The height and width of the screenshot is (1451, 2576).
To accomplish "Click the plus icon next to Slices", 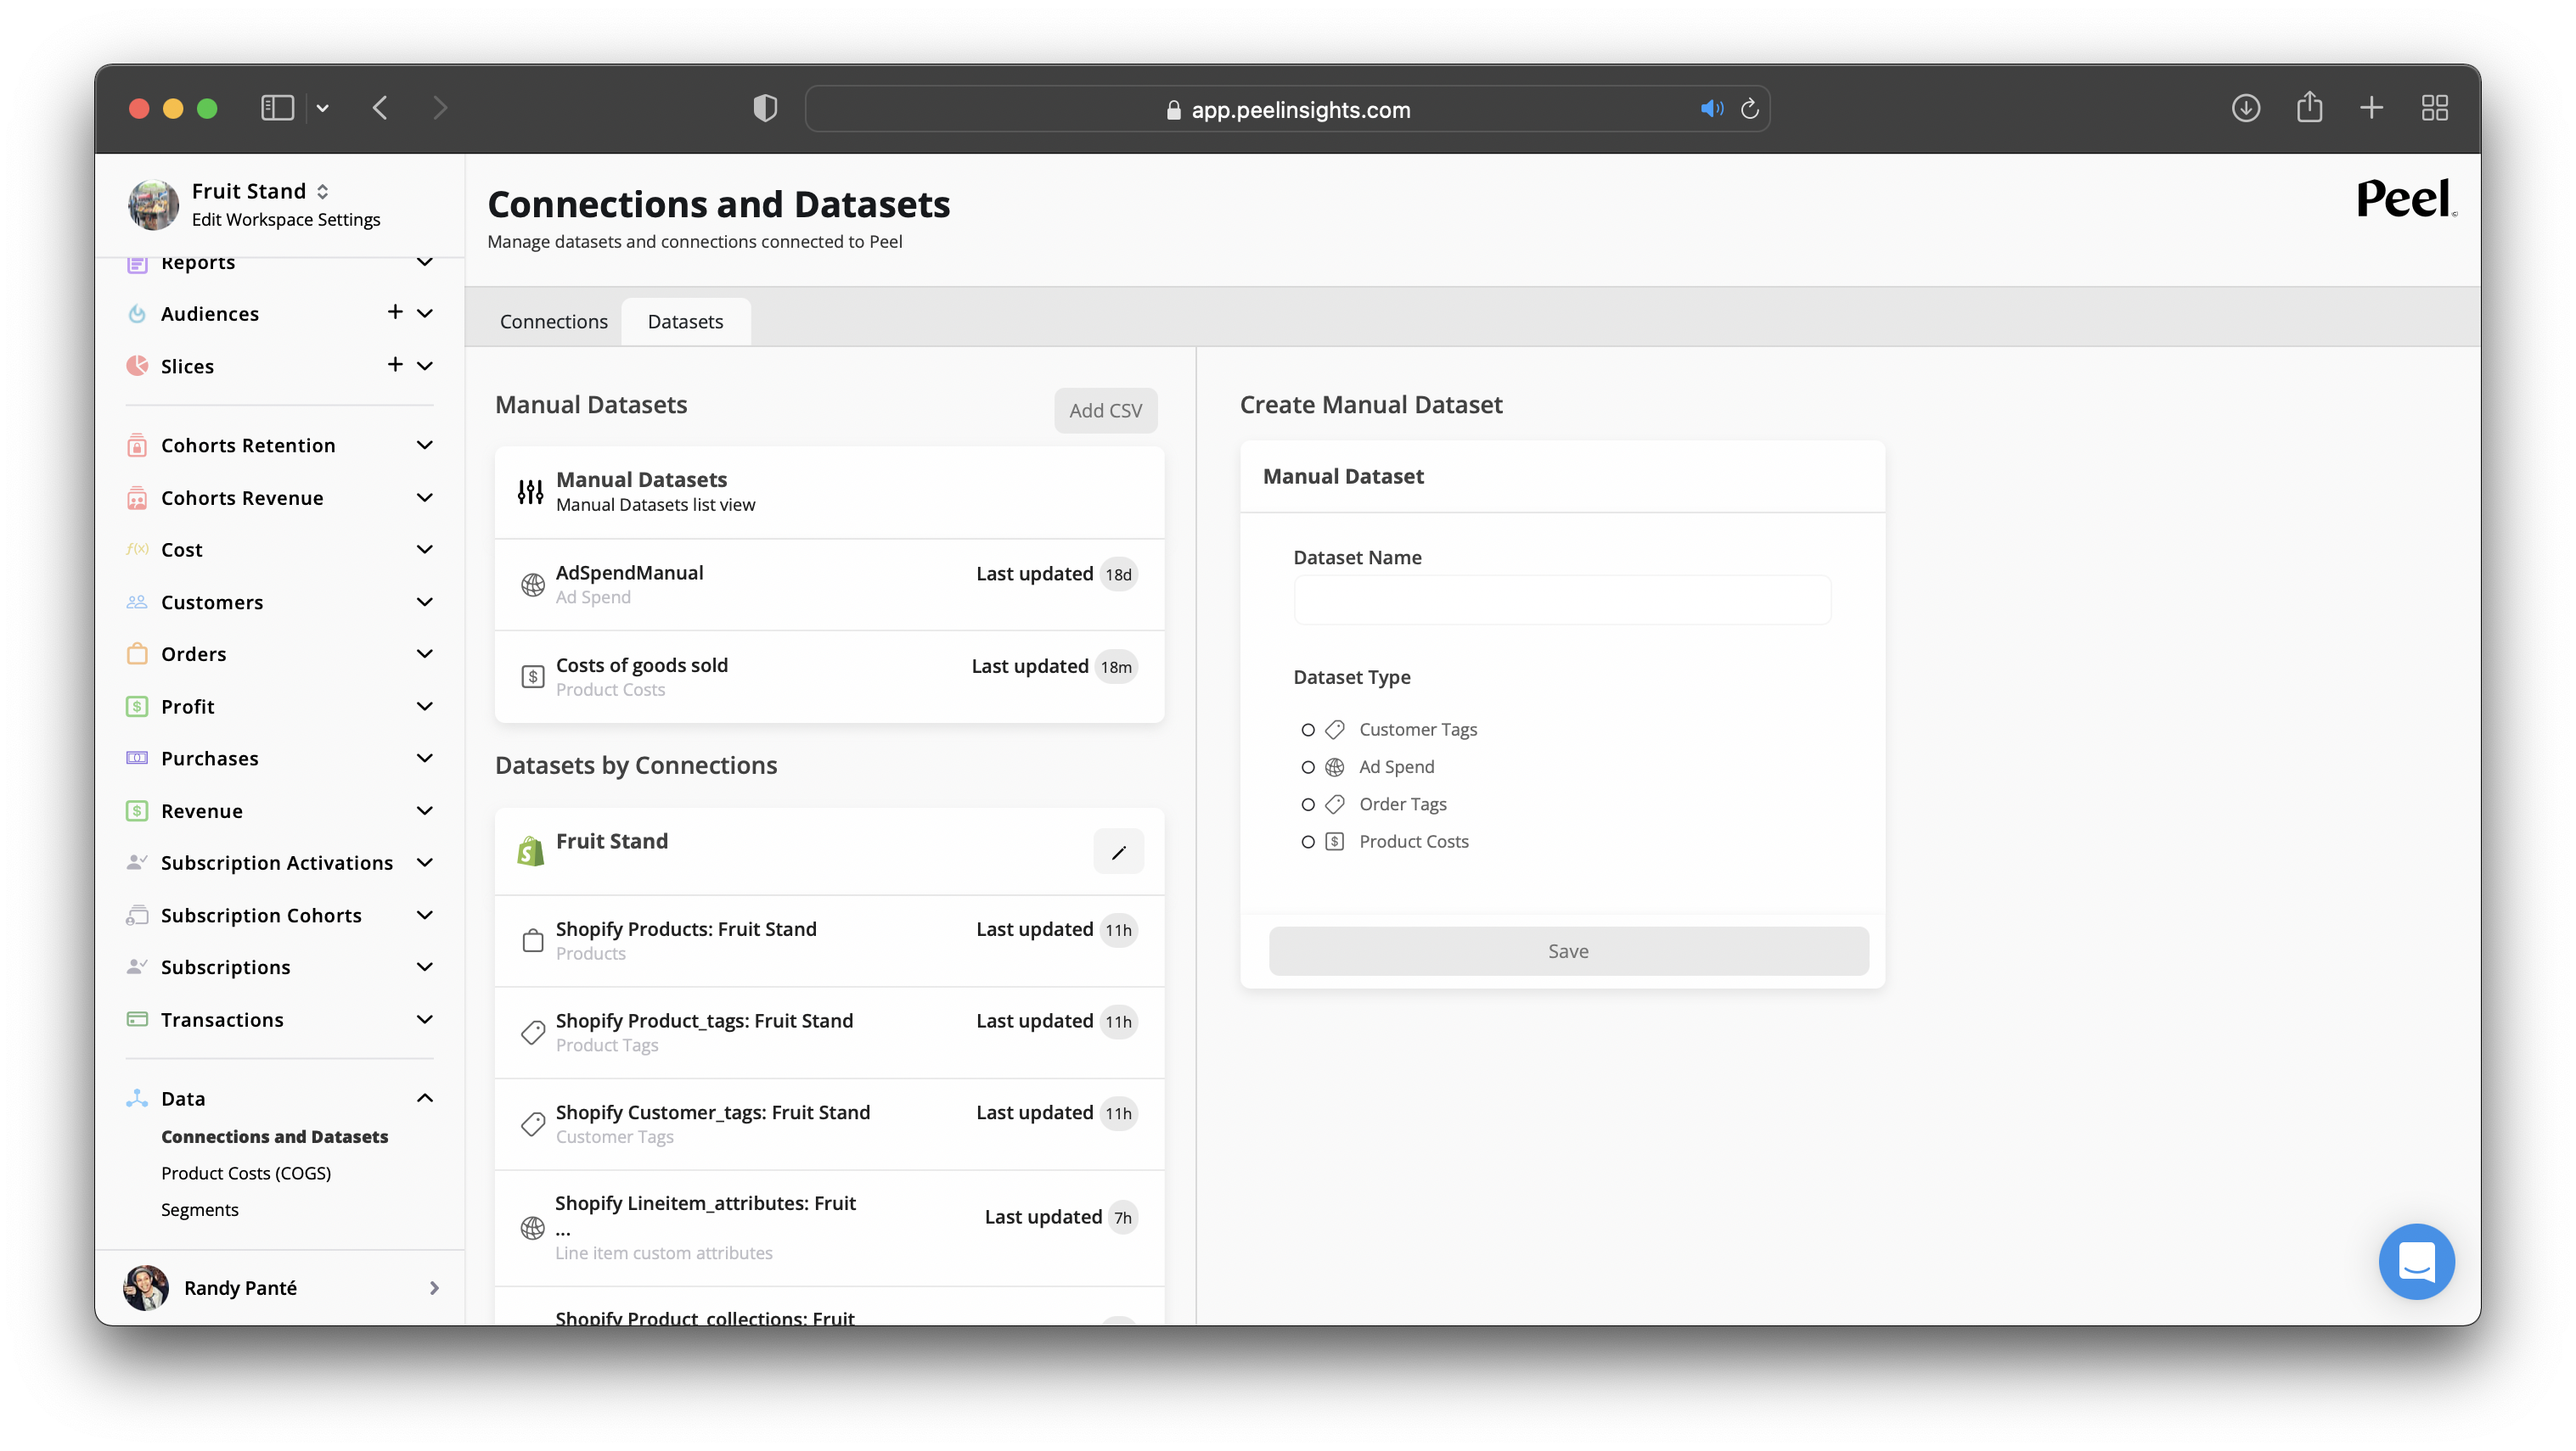I will pos(395,365).
